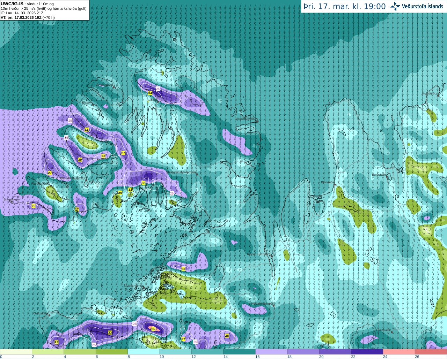The image size is (447, 359).
Task: Click the Steingrímsfjarðarheiði station label
Action: pyautogui.click(x=181, y=172)
